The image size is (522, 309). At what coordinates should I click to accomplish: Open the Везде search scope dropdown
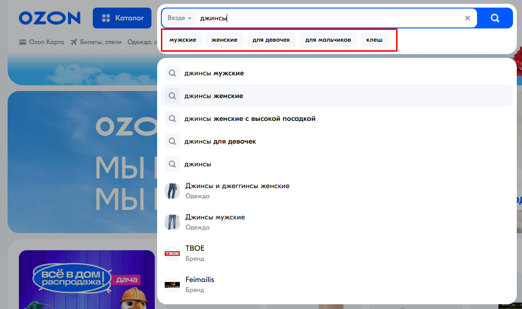pyautogui.click(x=179, y=18)
